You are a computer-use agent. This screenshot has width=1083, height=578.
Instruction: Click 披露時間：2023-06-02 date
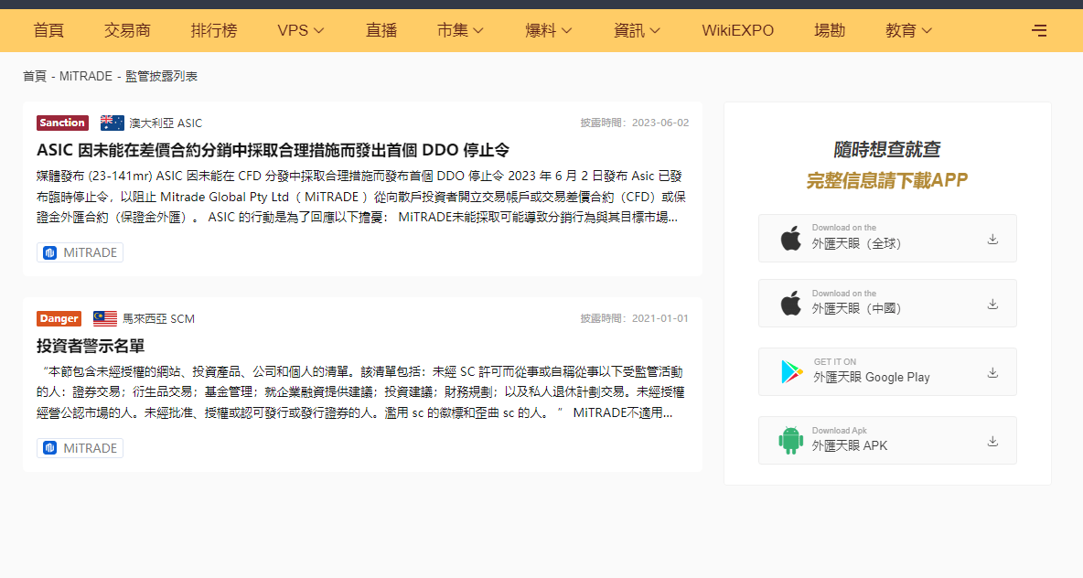(634, 123)
